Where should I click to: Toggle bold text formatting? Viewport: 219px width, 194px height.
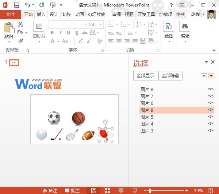coord(52,33)
